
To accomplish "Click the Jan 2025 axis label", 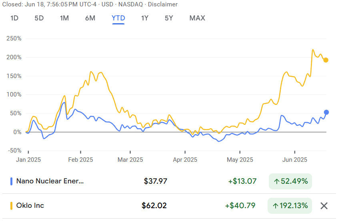I will [x=28, y=160].
